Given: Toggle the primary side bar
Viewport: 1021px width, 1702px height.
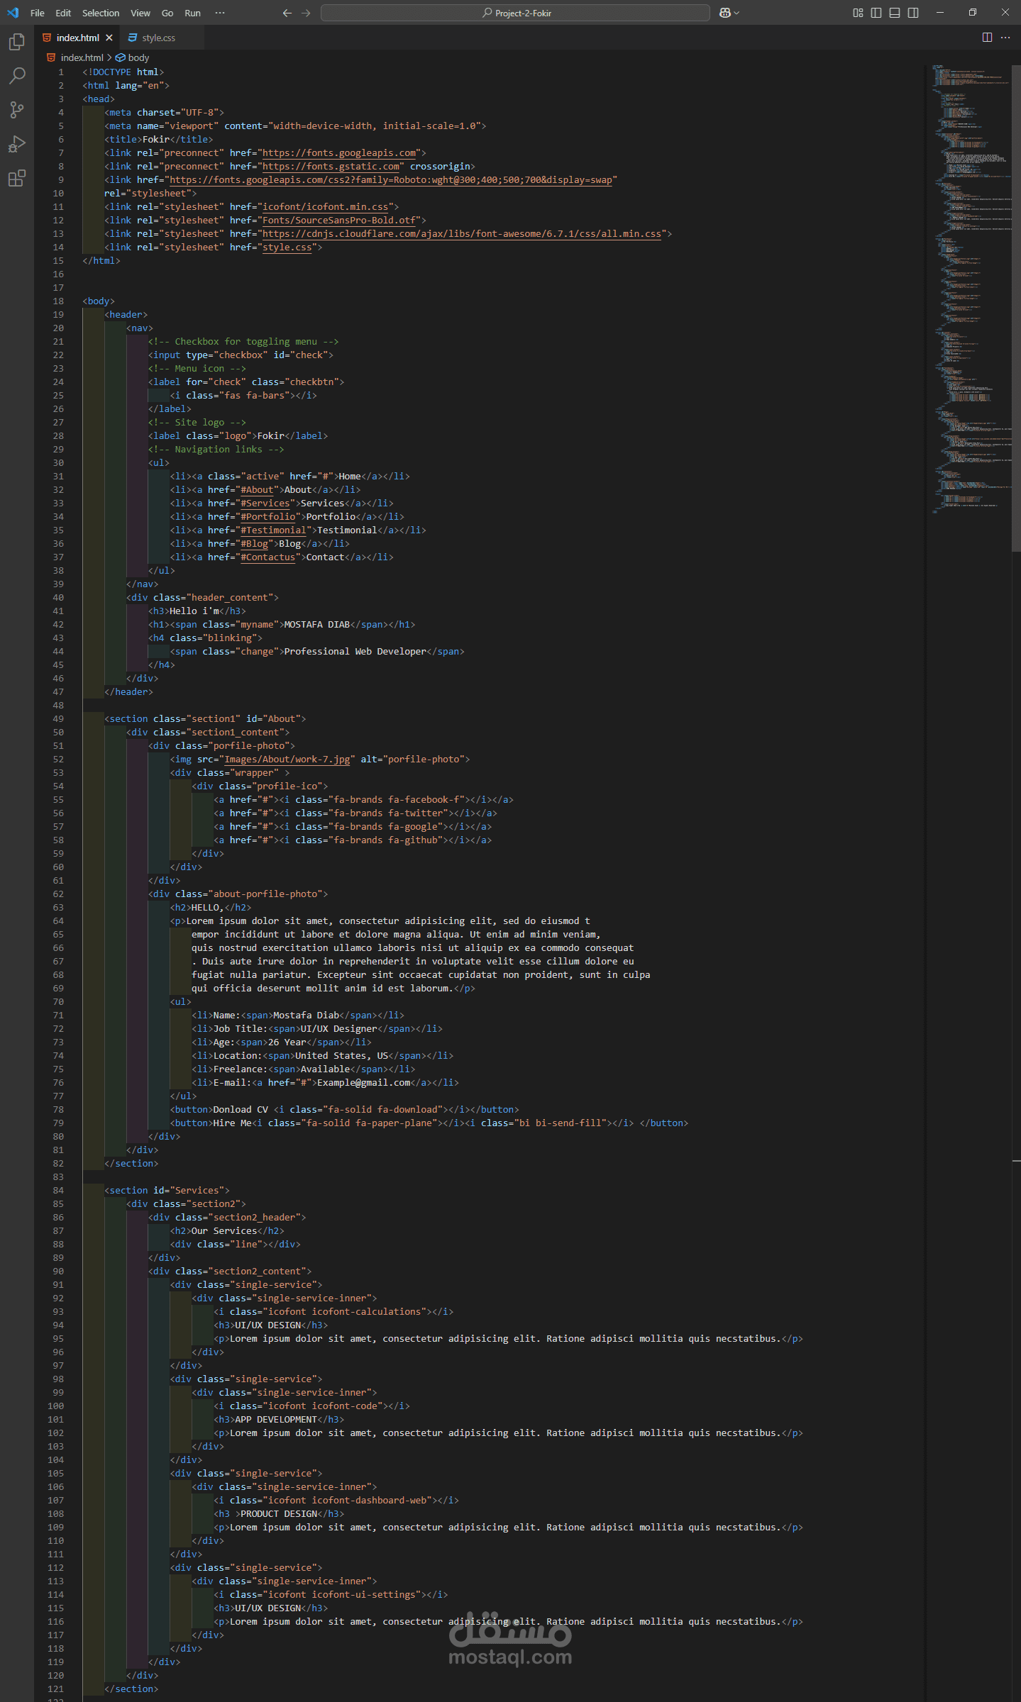Looking at the screenshot, I should pos(876,13).
